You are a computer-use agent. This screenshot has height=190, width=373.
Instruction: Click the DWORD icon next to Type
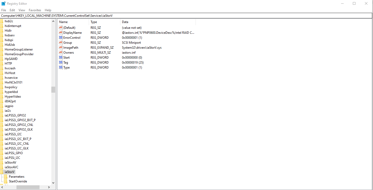60,67
